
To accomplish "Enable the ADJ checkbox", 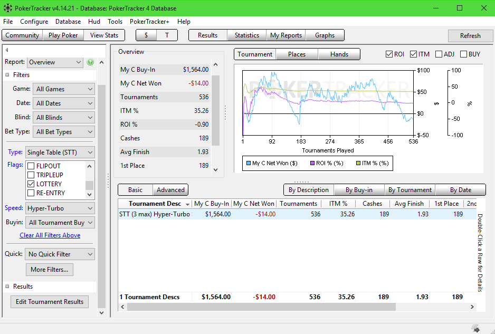I will pyautogui.click(x=439, y=54).
